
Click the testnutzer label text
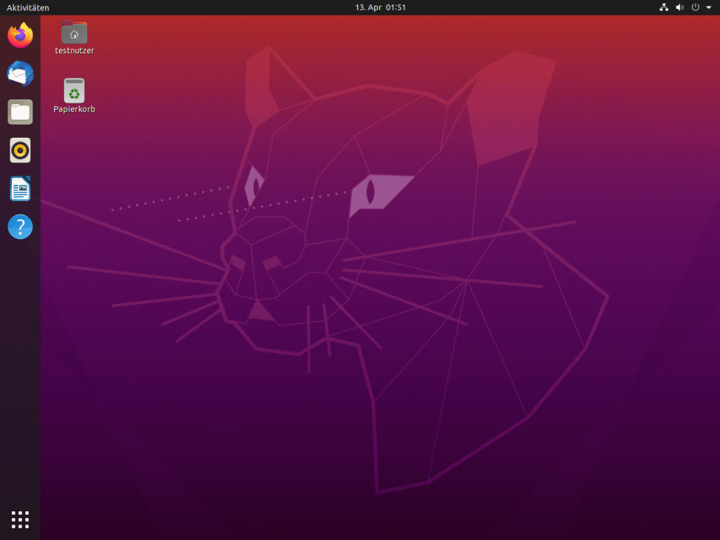tap(75, 51)
